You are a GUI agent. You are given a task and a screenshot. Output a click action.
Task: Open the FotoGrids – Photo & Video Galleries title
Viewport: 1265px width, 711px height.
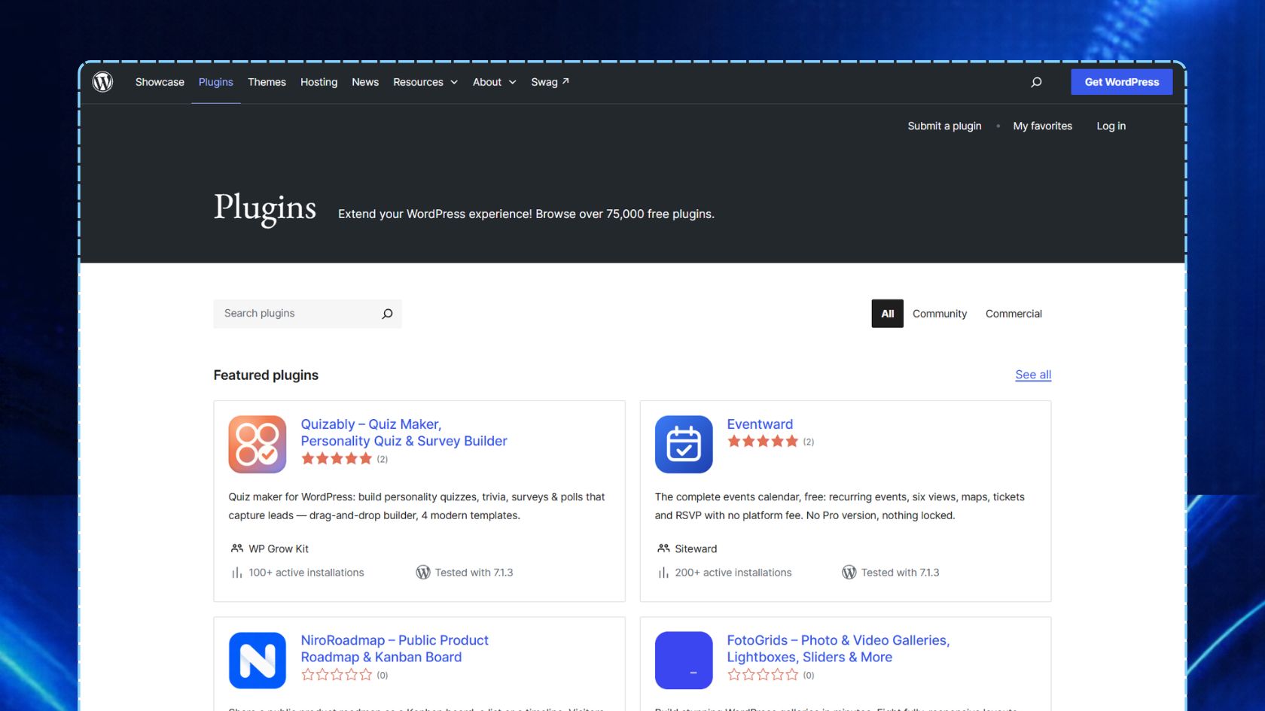coord(838,649)
